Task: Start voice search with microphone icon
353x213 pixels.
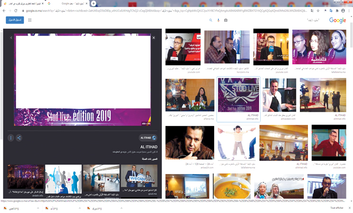Action: point(218,20)
